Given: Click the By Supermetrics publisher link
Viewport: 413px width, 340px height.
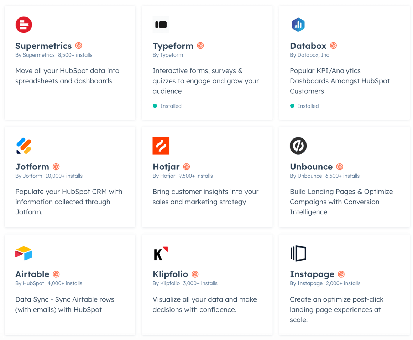Looking at the screenshot, I should click(x=35, y=55).
